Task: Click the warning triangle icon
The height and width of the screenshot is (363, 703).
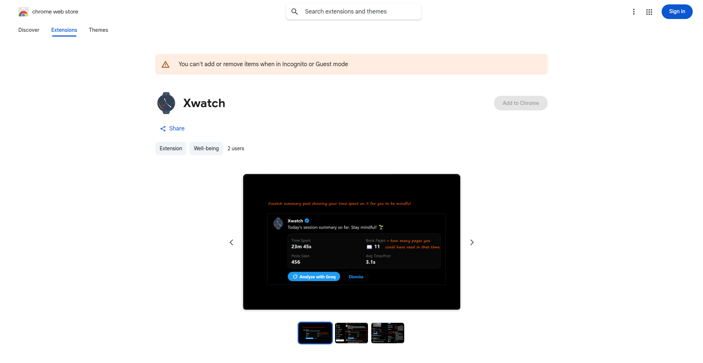Action: (165, 64)
